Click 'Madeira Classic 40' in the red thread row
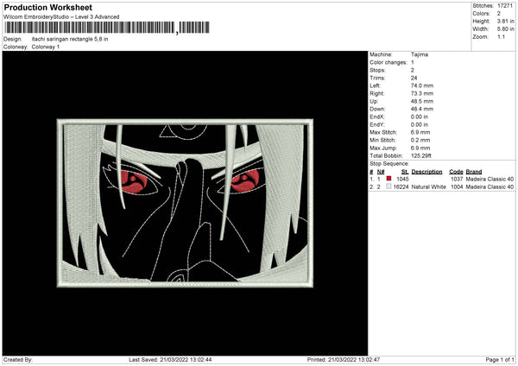This screenshot has width=518, height=366. tap(490, 179)
